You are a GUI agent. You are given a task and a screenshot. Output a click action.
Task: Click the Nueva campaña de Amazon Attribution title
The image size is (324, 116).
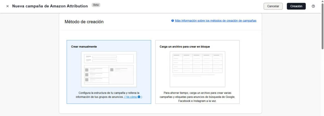coord(50,6)
